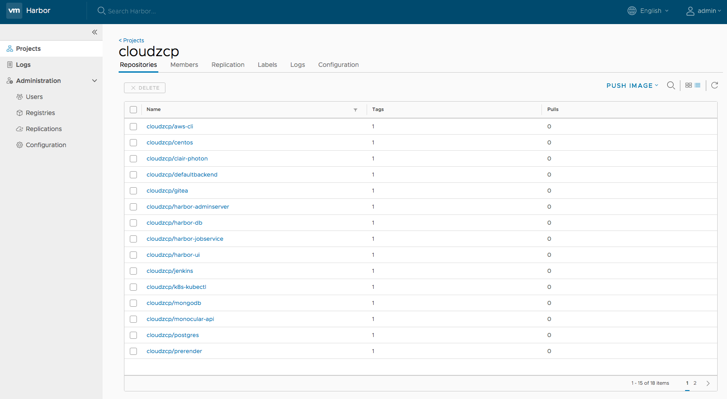727x399 pixels.
Task: Switch to the project Logs tab
Action: [297, 65]
